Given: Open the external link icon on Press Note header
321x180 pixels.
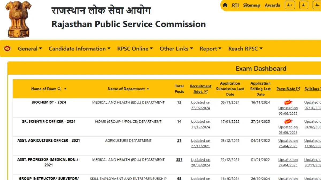Looking at the screenshot, I should [299, 89].
